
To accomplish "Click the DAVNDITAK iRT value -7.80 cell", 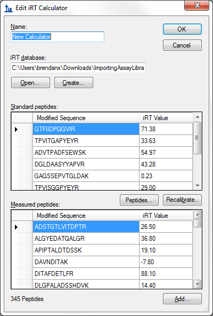I will [166, 262].
